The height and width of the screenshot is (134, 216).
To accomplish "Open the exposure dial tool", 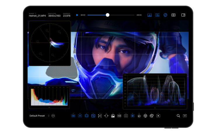I will [x=139, y=116].
